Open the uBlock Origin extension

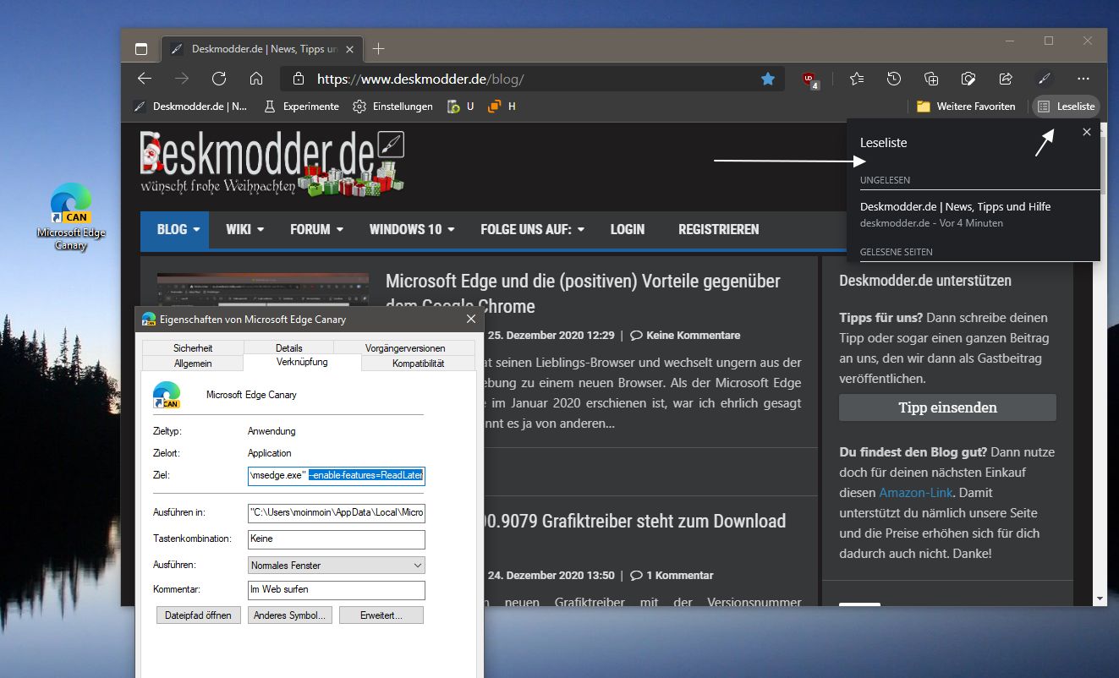810,79
